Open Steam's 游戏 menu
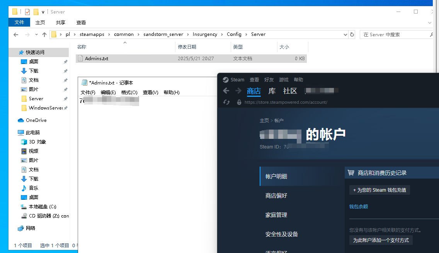 coord(284,80)
